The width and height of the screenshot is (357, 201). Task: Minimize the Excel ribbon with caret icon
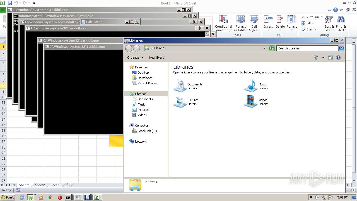click(x=329, y=10)
